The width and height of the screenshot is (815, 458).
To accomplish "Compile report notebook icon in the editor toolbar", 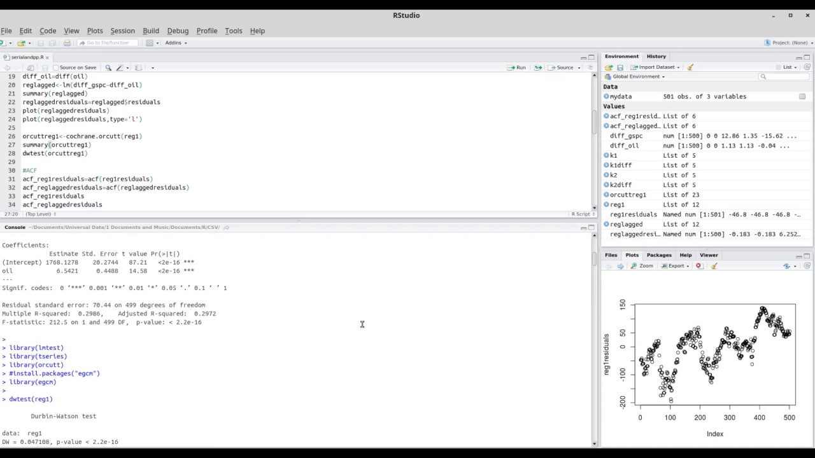I will point(138,67).
